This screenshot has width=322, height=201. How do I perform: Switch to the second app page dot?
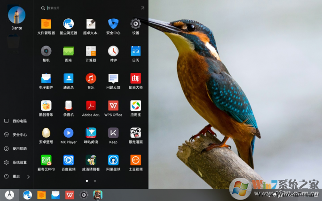(x=95, y=180)
